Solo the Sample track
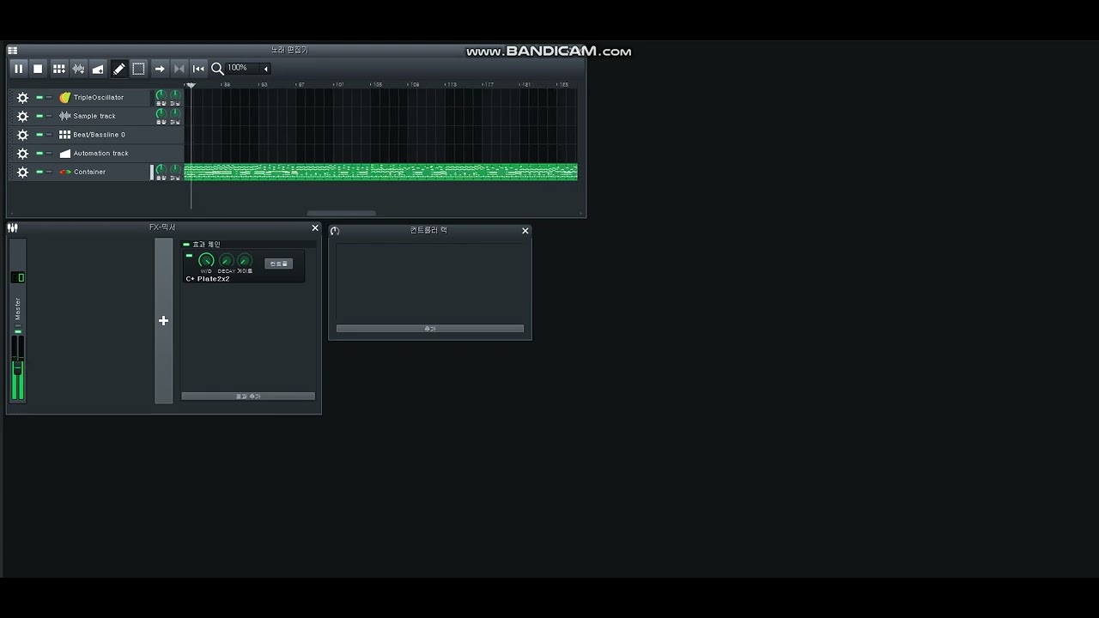Image resolution: width=1099 pixels, height=618 pixels. pyautogui.click(x=49, y=116)
